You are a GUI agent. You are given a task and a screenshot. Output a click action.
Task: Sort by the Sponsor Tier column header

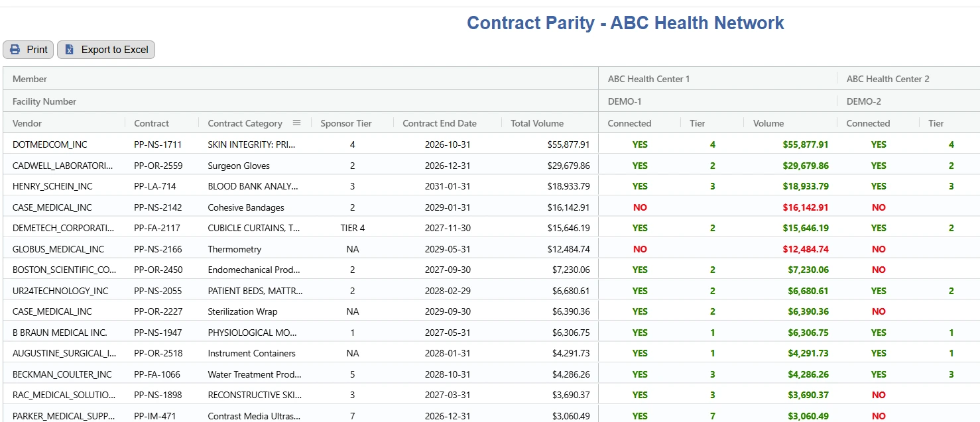pyautogui.click(x=346, y=123)
